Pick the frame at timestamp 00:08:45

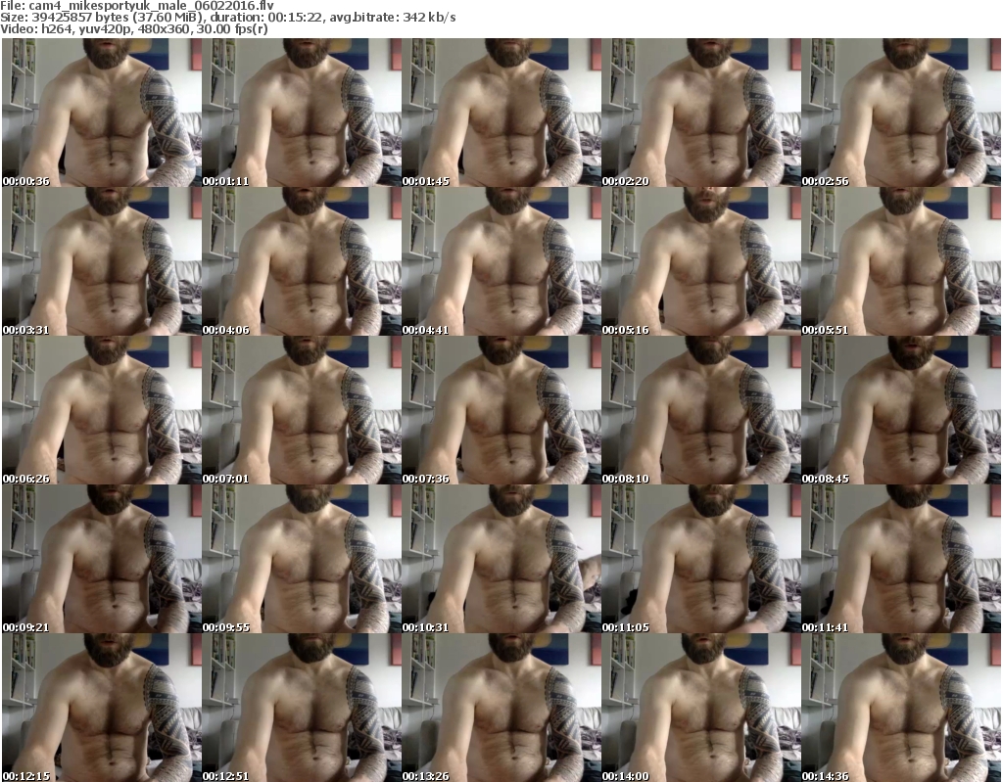point(901,410)
